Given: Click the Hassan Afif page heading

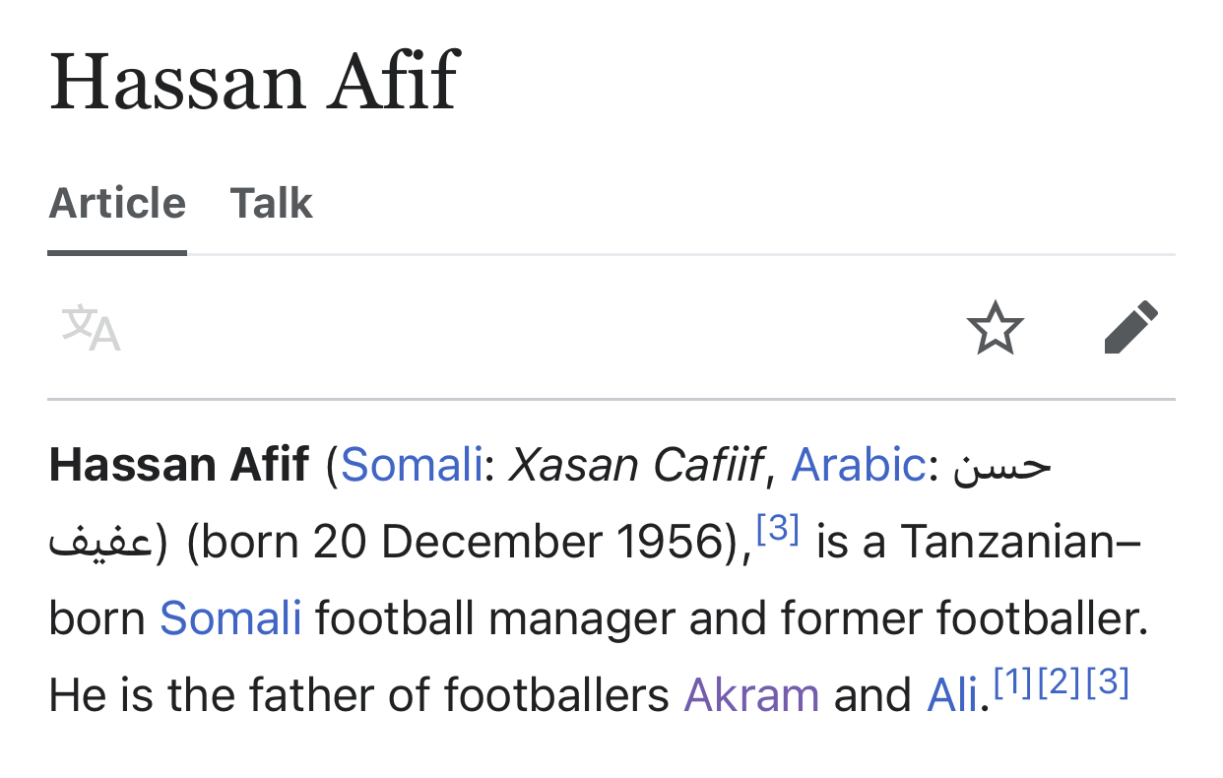Looking at the screenshot, I should [254, 82].
